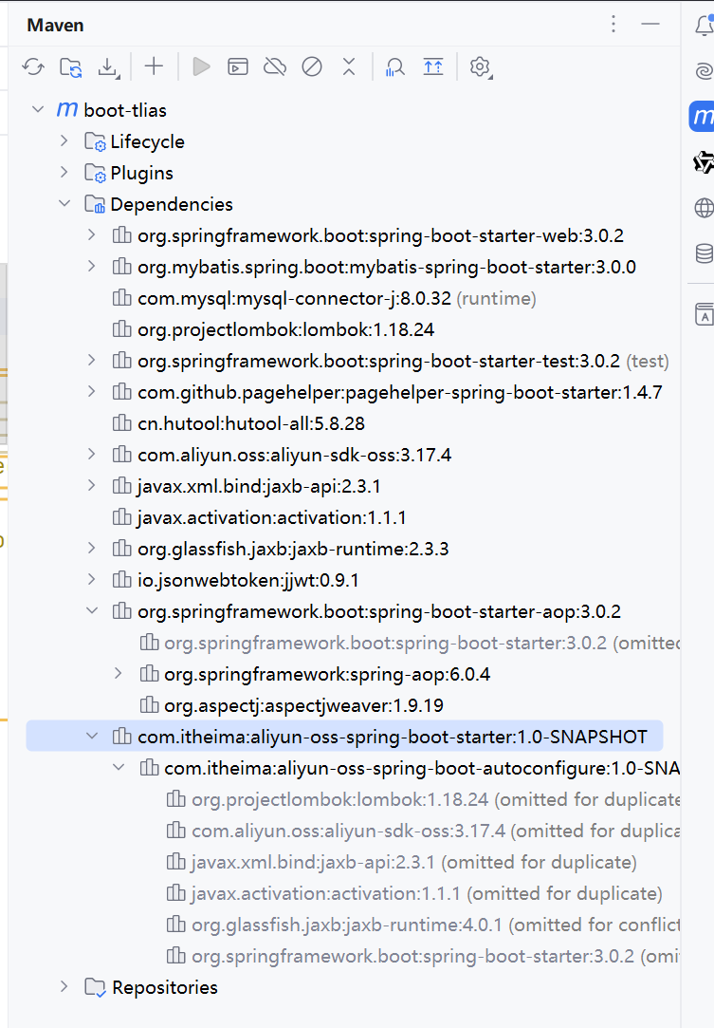Expand the Repositories node
714x1028 pixels.
64,986
